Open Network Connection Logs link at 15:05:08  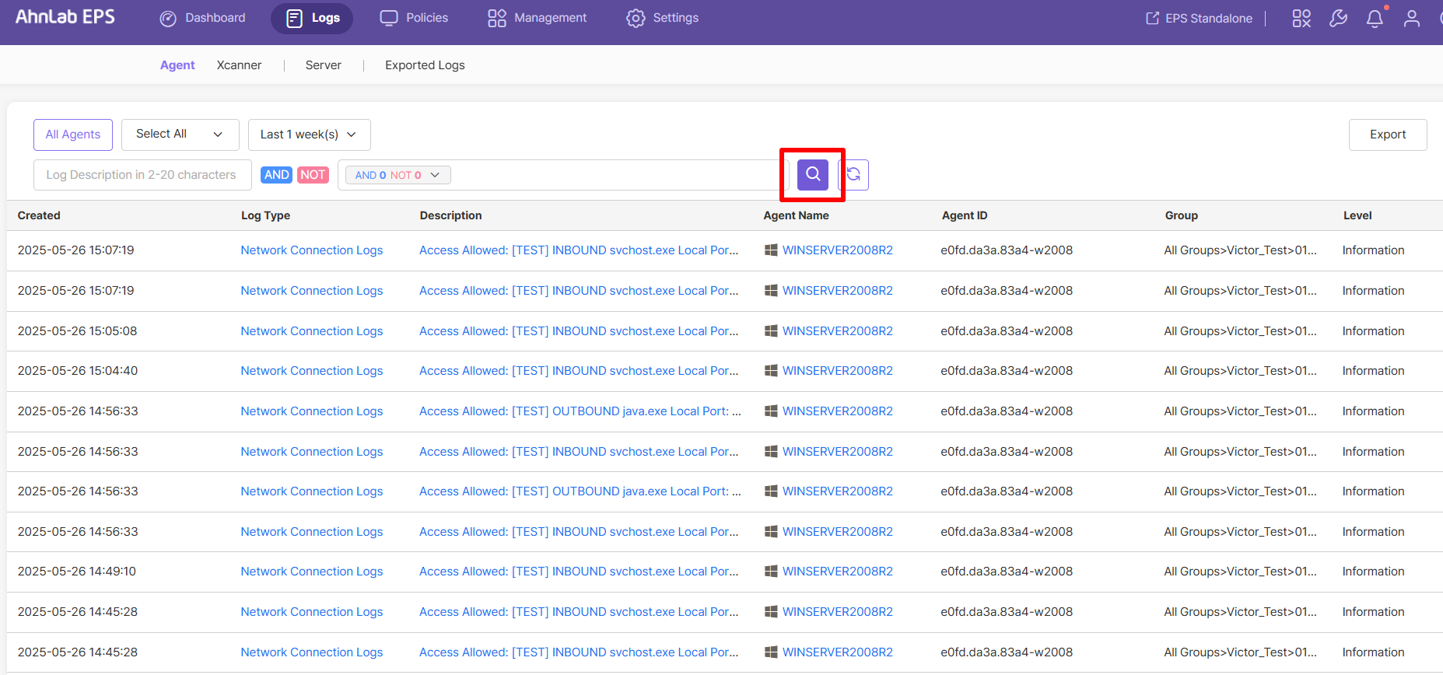312,331
